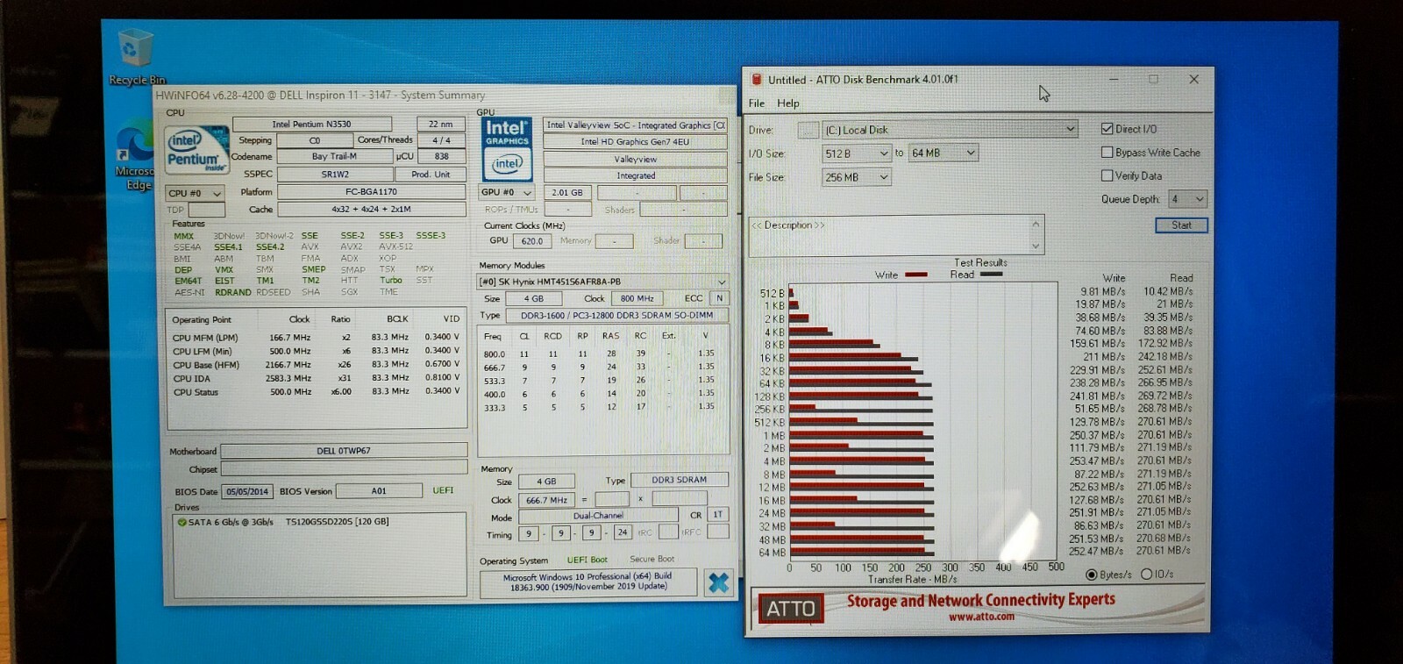Select the IO/s radio button
Viewport: 1403px width, 664px height.
point(1147,575)
